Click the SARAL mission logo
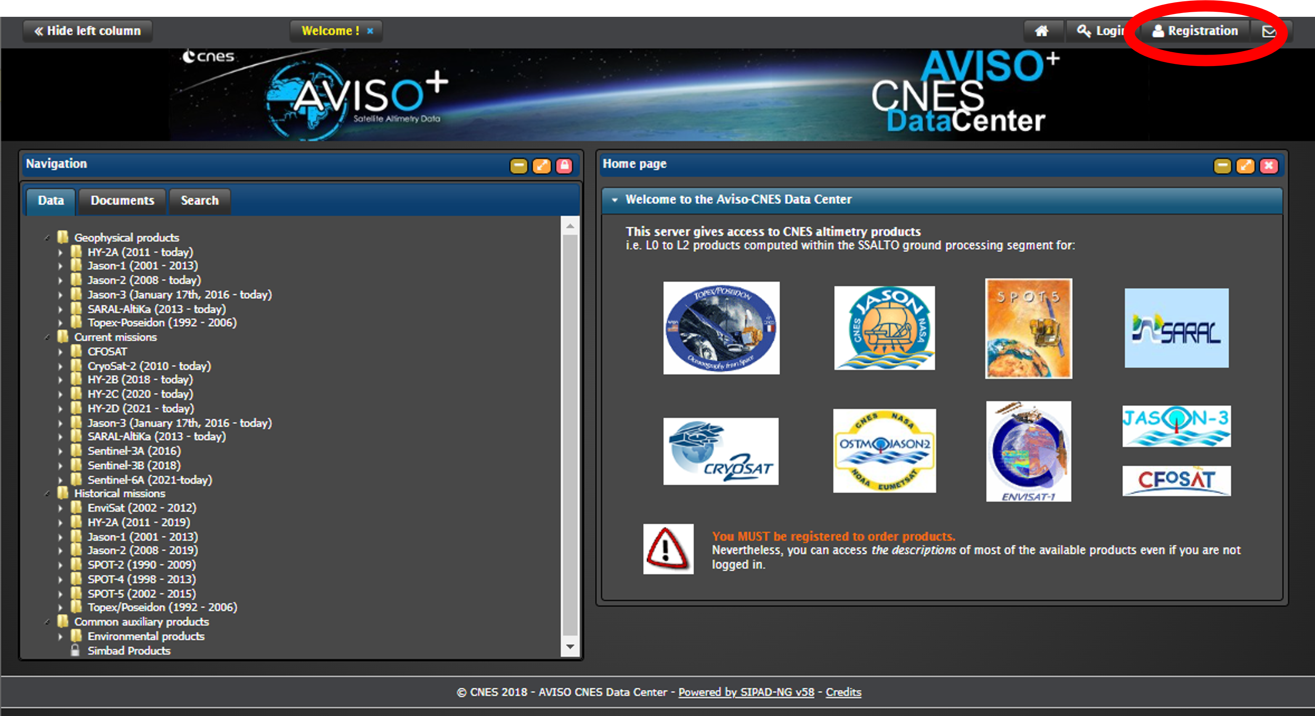 click(1177, 328)
